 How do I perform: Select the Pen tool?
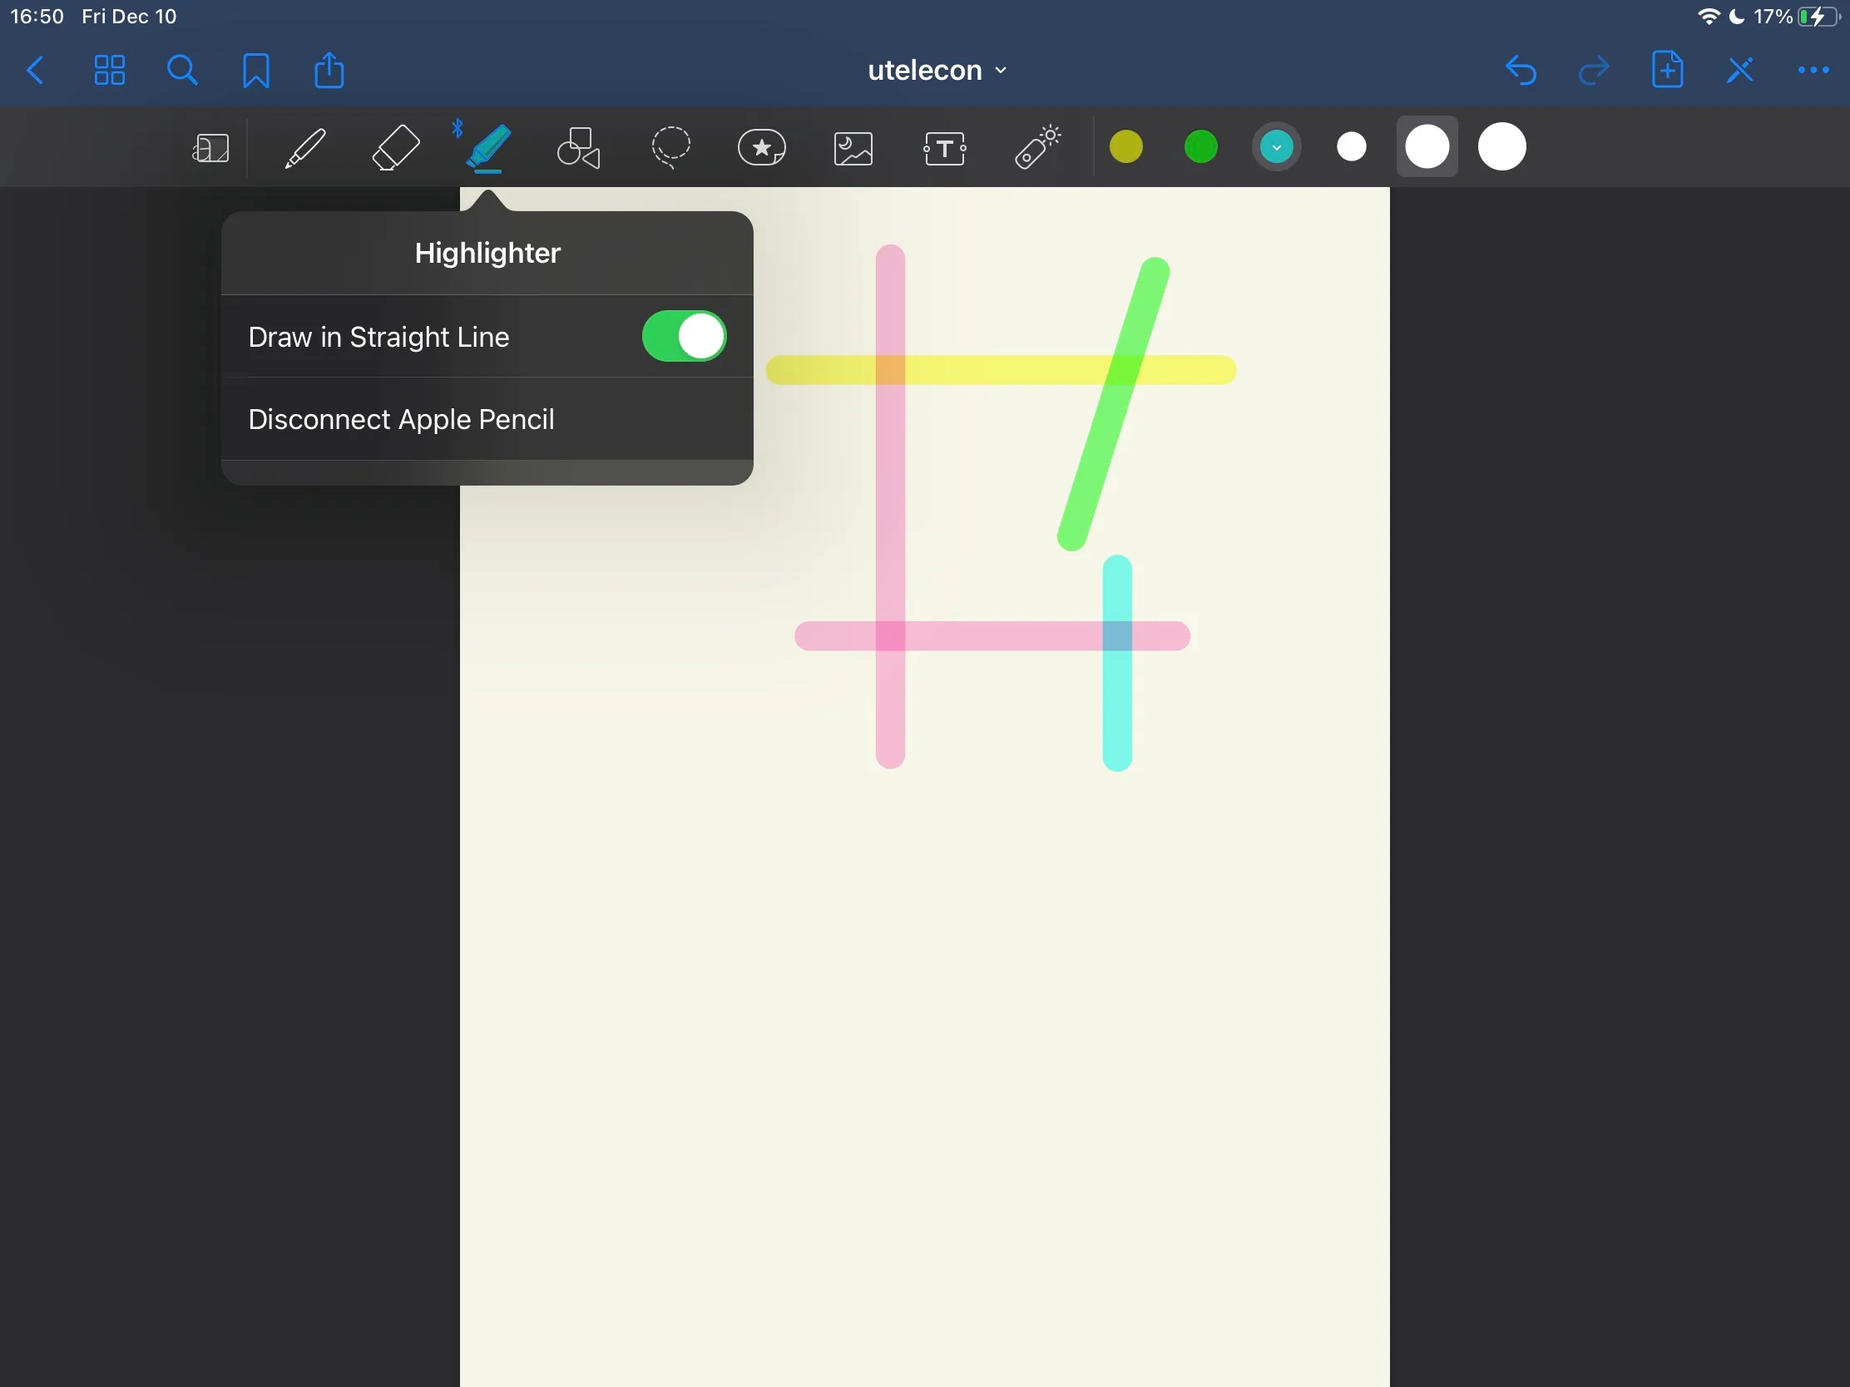point(305,149)
